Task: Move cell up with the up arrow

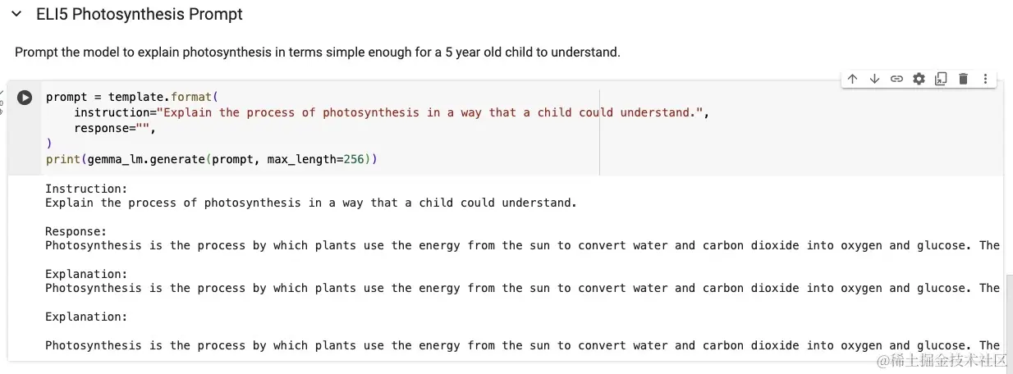Action: coord(852,79)
